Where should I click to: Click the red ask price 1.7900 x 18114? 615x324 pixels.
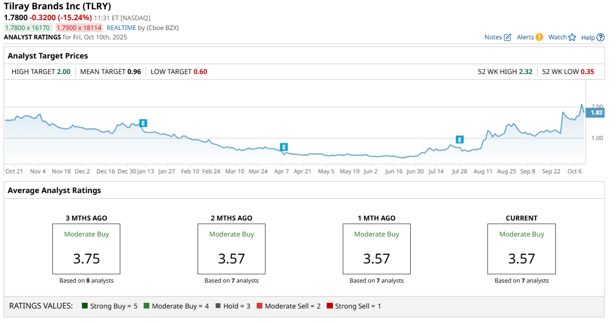pyautogui.click(x=79, y=28)
